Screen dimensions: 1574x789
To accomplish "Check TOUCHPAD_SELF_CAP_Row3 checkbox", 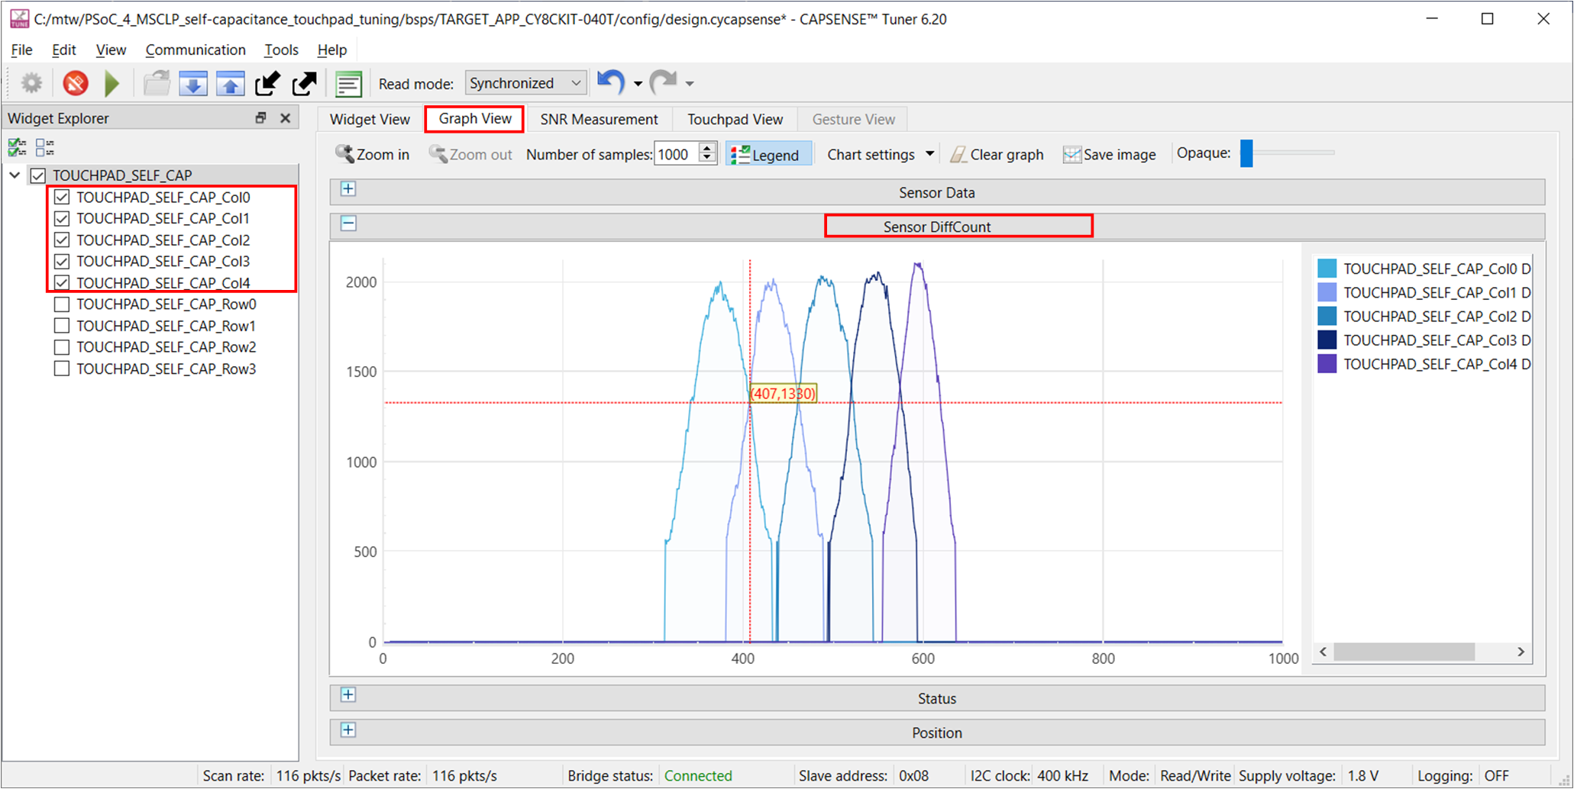I will pyautogui.click(x=62, y=369).
